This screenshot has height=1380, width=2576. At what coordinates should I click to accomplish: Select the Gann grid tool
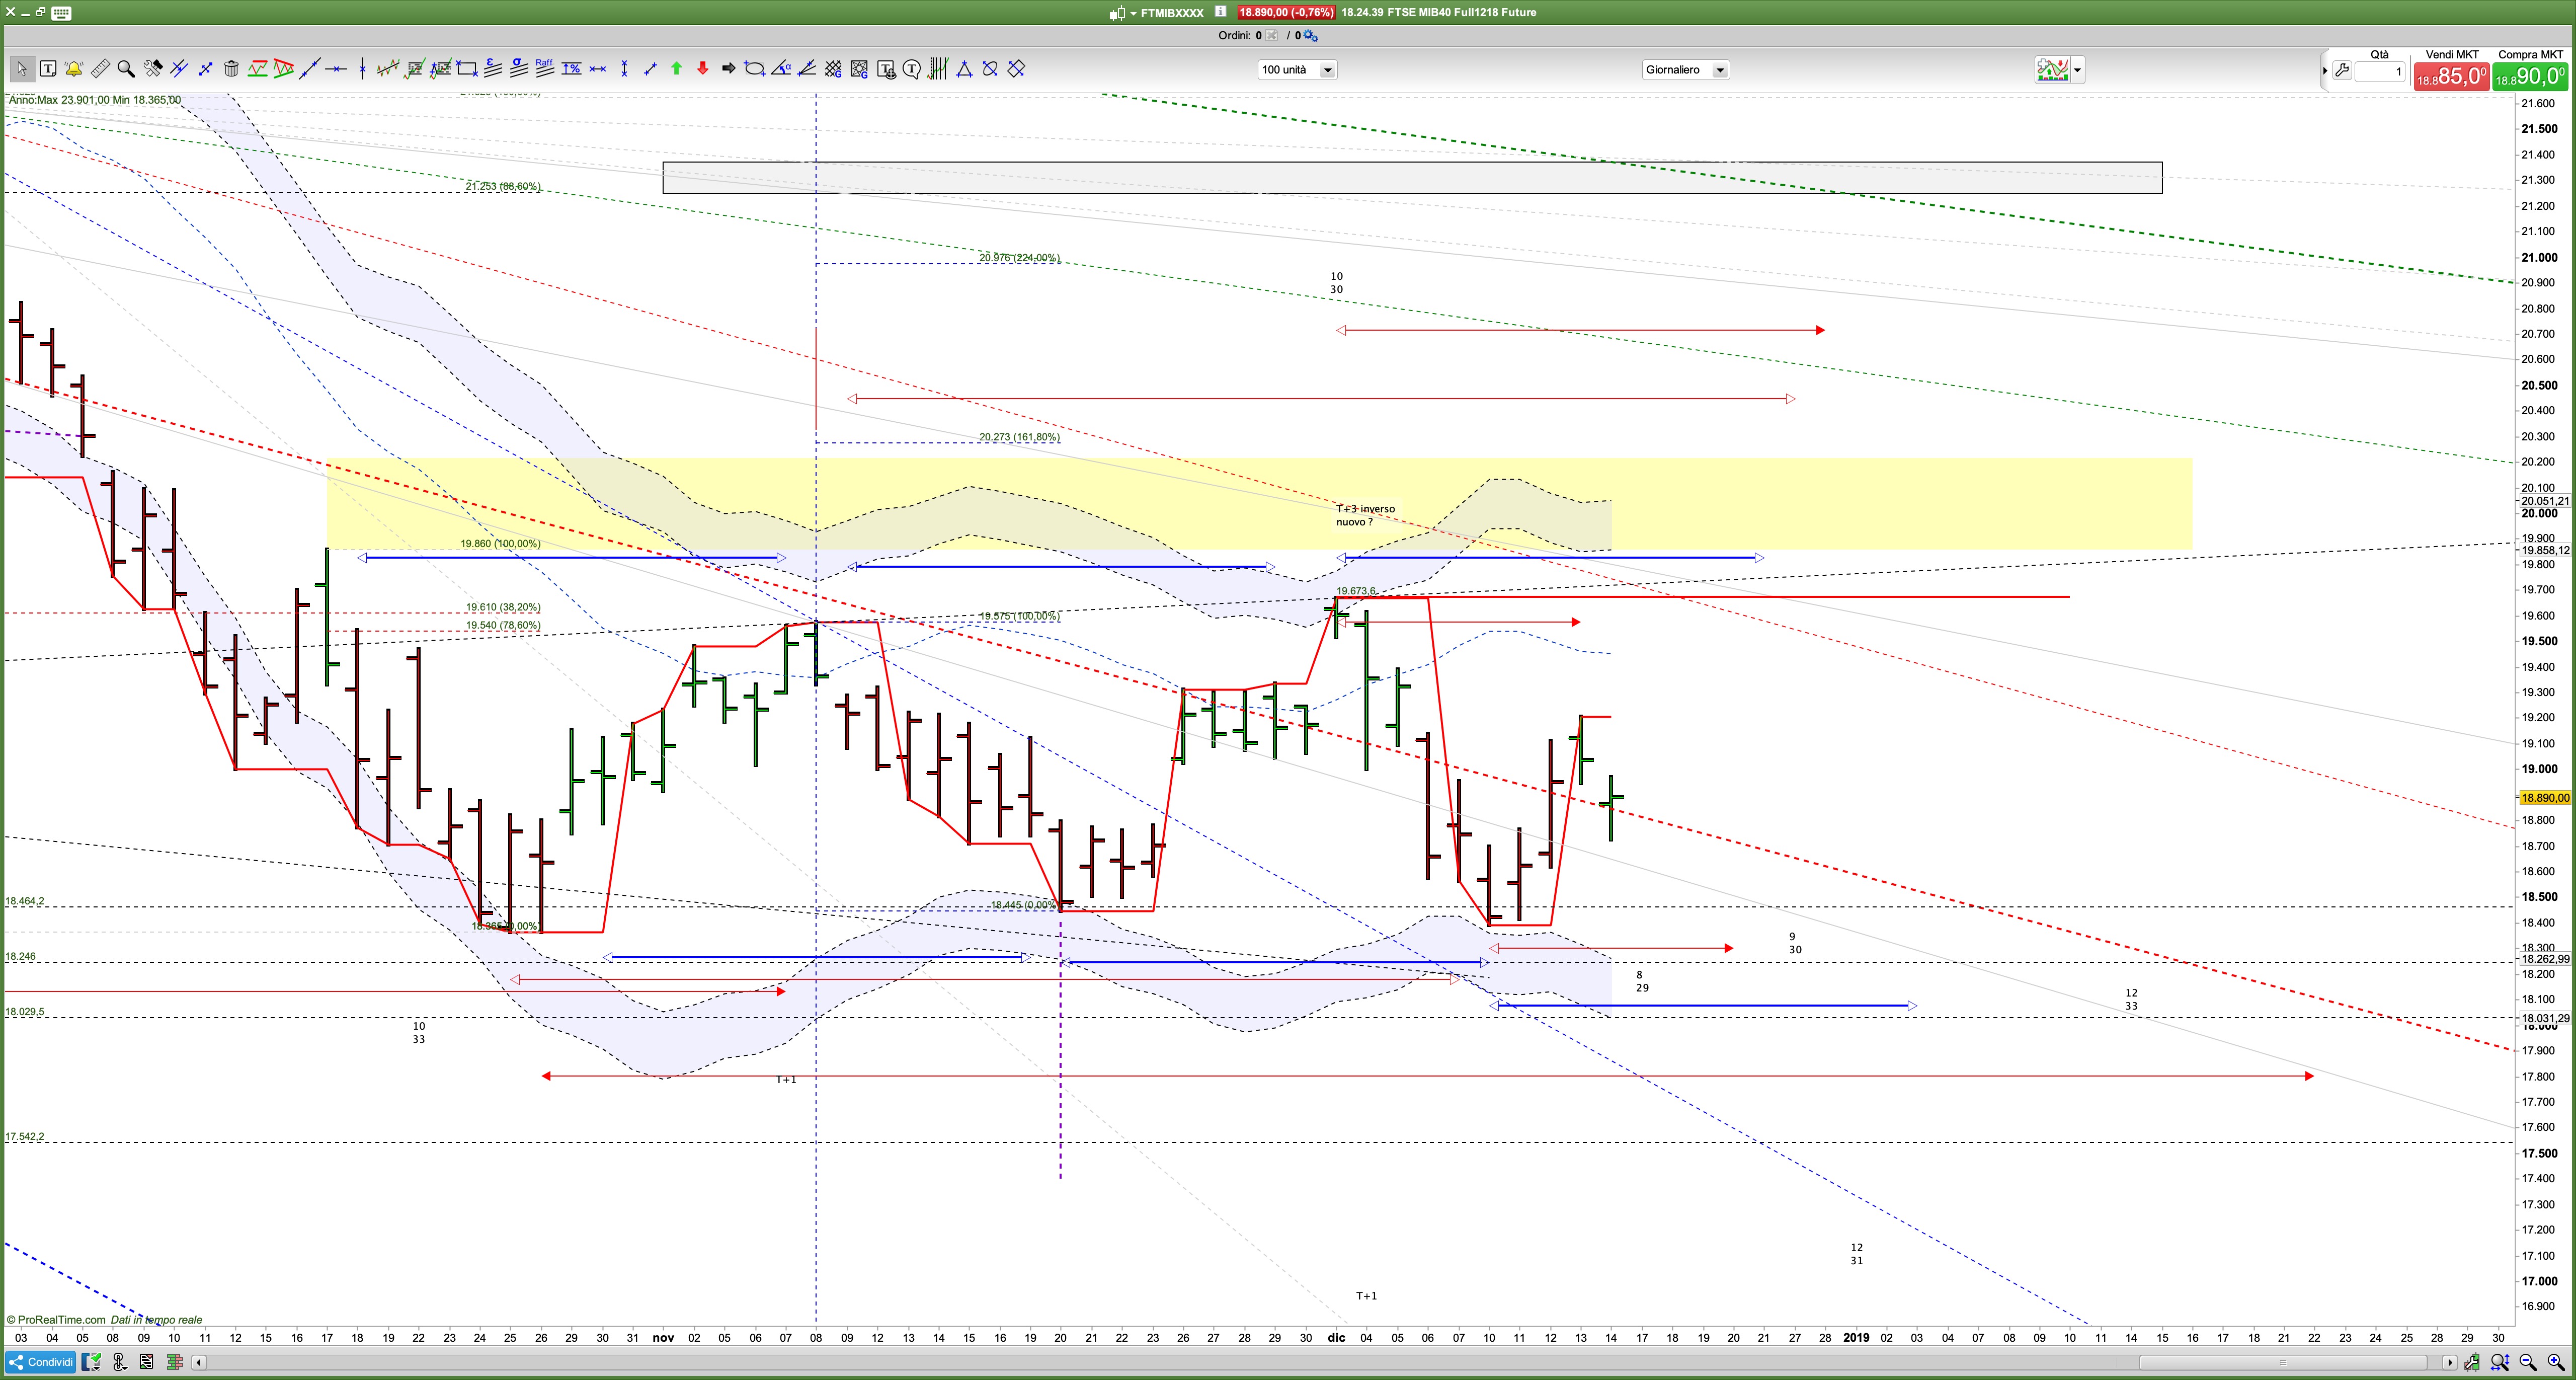[x=833, y=69]
